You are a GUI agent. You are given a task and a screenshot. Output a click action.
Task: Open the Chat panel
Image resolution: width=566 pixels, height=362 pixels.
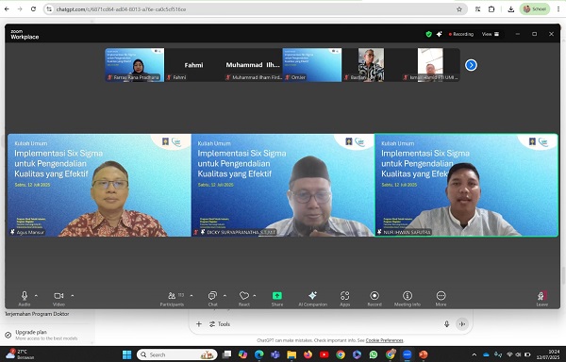(212, 298)
